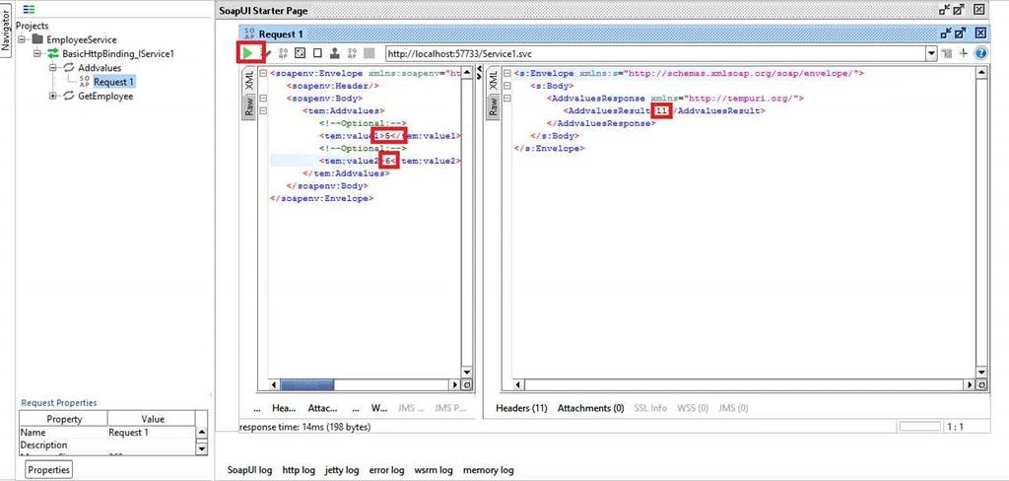The image size is (1009, 481).
Task: Open the endpoint URL dropdown arrow
Action: point(932,54)
